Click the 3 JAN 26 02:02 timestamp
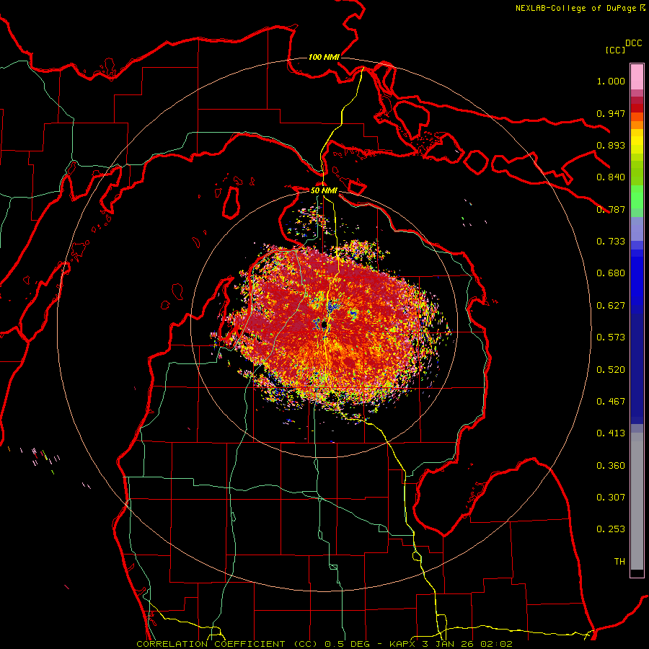The height and width of the screenshot is (649, 649). point(468,644)
